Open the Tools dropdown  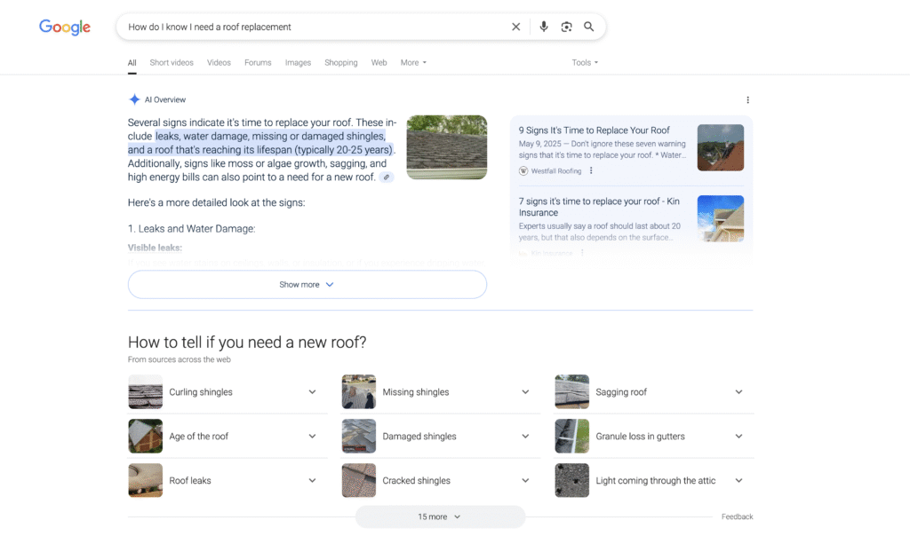[x=585, y=63]
